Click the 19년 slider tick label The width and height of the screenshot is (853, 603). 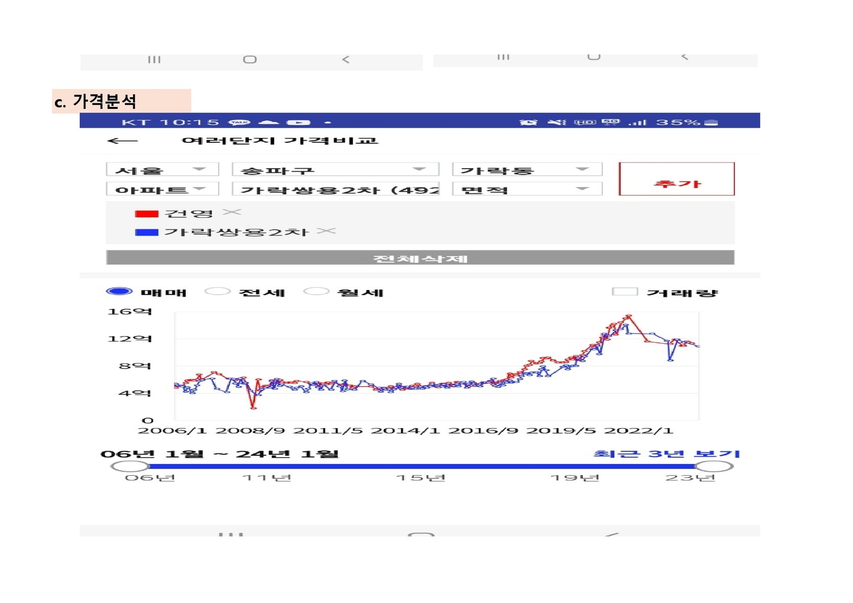(x=575, y=478)
